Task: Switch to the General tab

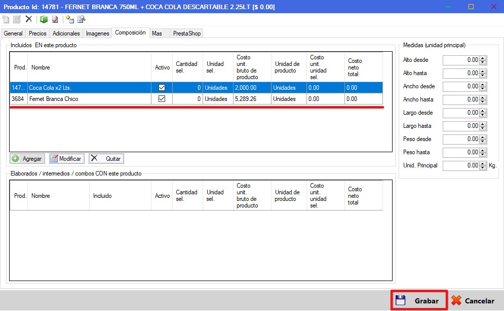Action: pos(13,33)
